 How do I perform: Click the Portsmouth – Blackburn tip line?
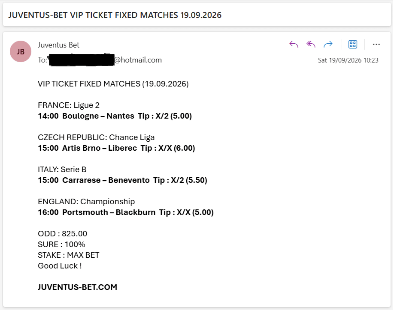[x=126, y=212]
